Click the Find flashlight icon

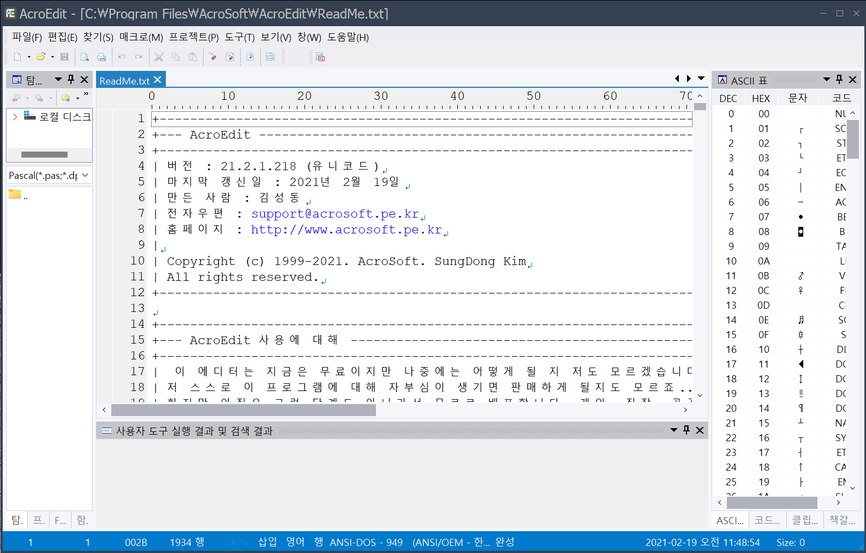(213, 57)
